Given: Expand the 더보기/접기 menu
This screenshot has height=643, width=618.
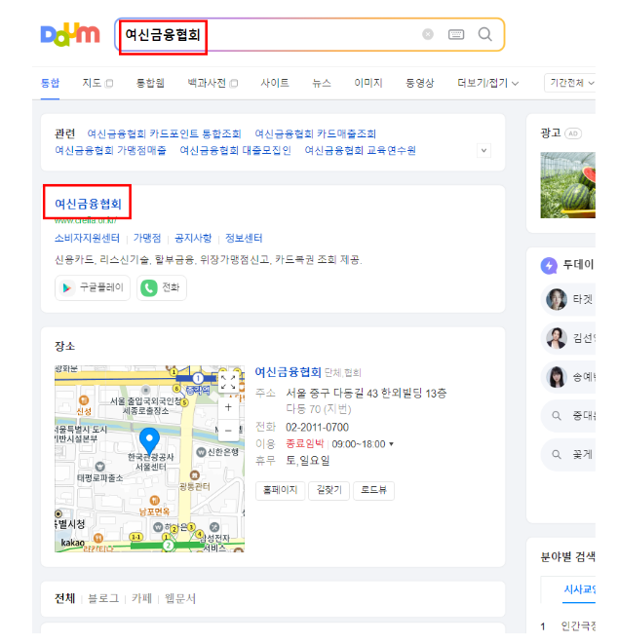Looking at the screenshot, I should [487, 83].
